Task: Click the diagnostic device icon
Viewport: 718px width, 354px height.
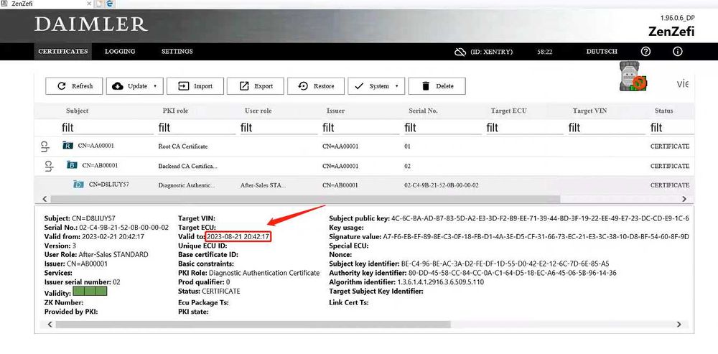Action: pyautogui.click(x=633, y=77)
